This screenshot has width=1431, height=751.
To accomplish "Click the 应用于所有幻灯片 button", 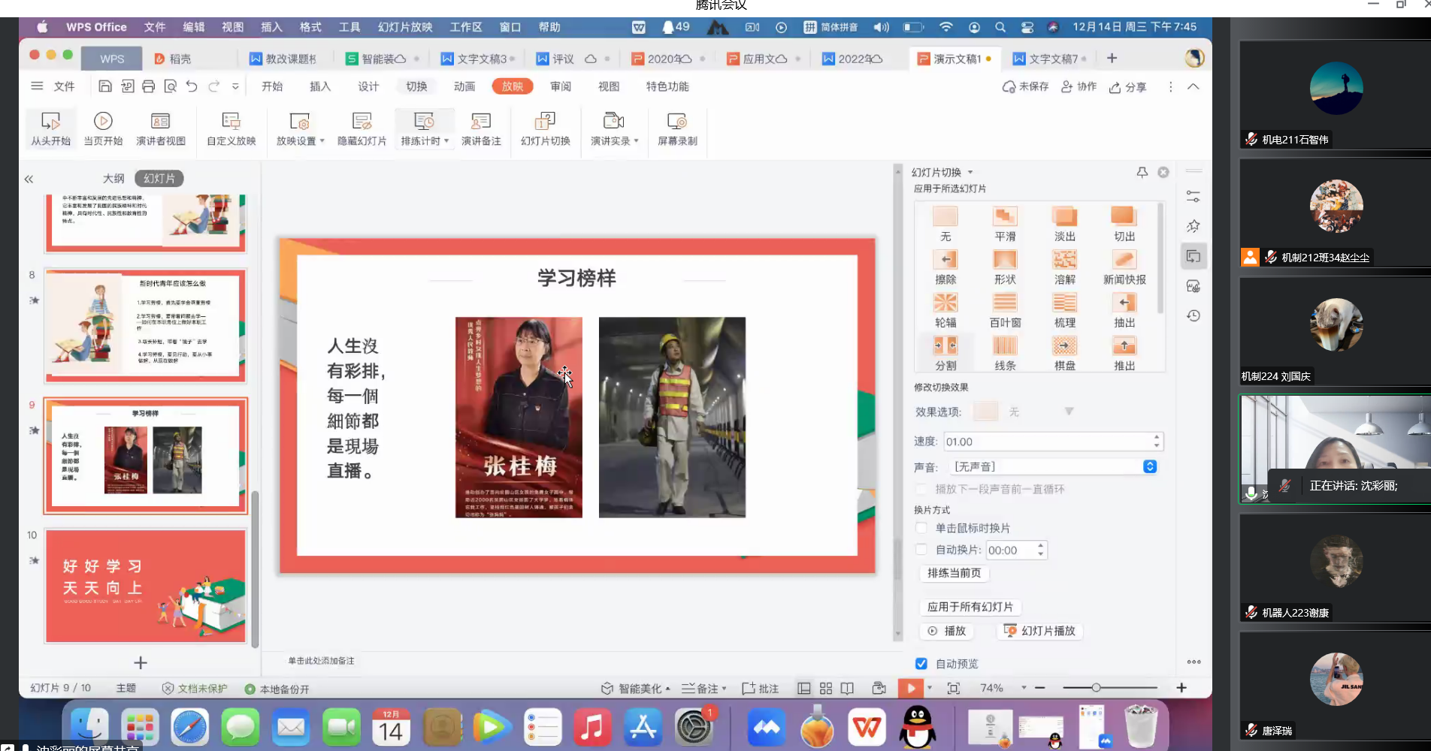I will pyautogui.click(x=970, y=607).
